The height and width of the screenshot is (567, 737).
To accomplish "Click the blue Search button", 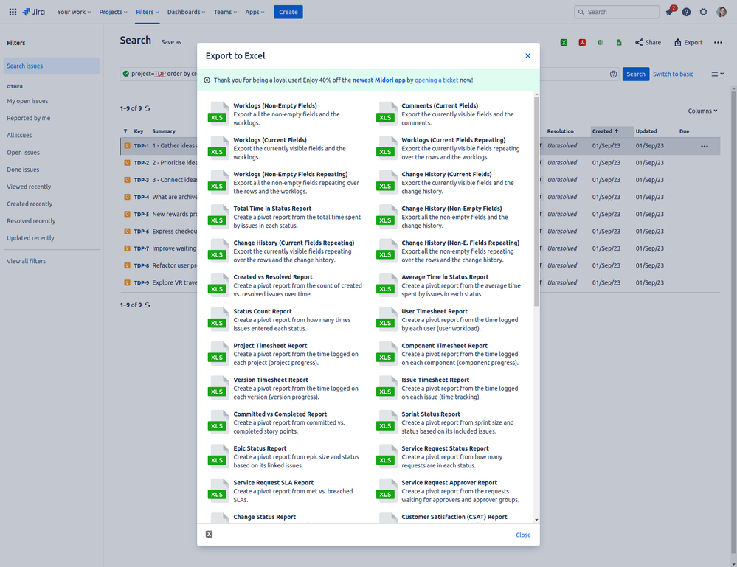I will (x=635, y=74).
